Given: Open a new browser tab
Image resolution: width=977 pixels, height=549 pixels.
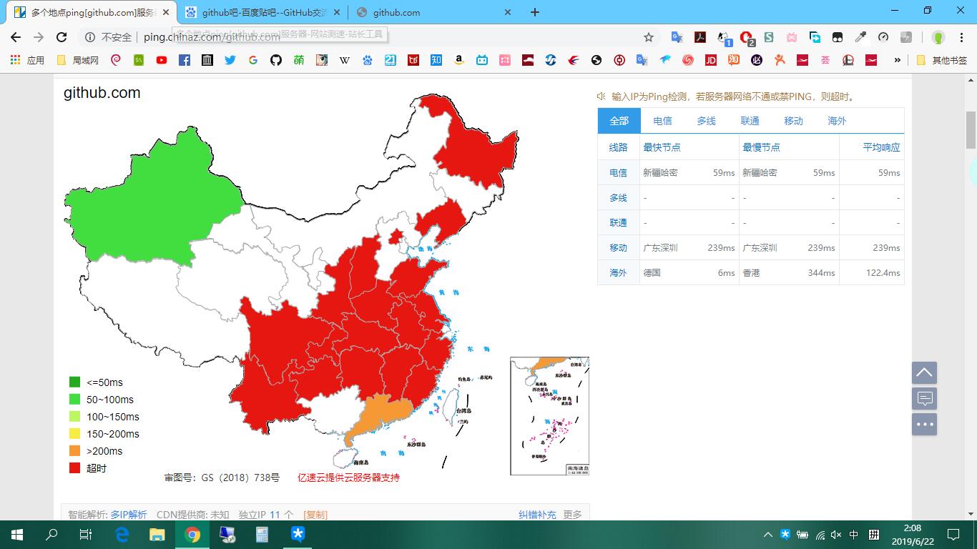Looking at the screenshot, I should [535, 12].
